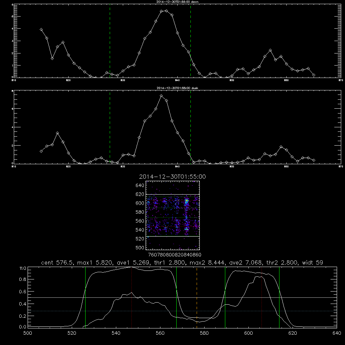Click the '500' label on spectrogram y-axis
This screenshot has width=345, height=345.
pyautogui.click(x=140, y=247)
